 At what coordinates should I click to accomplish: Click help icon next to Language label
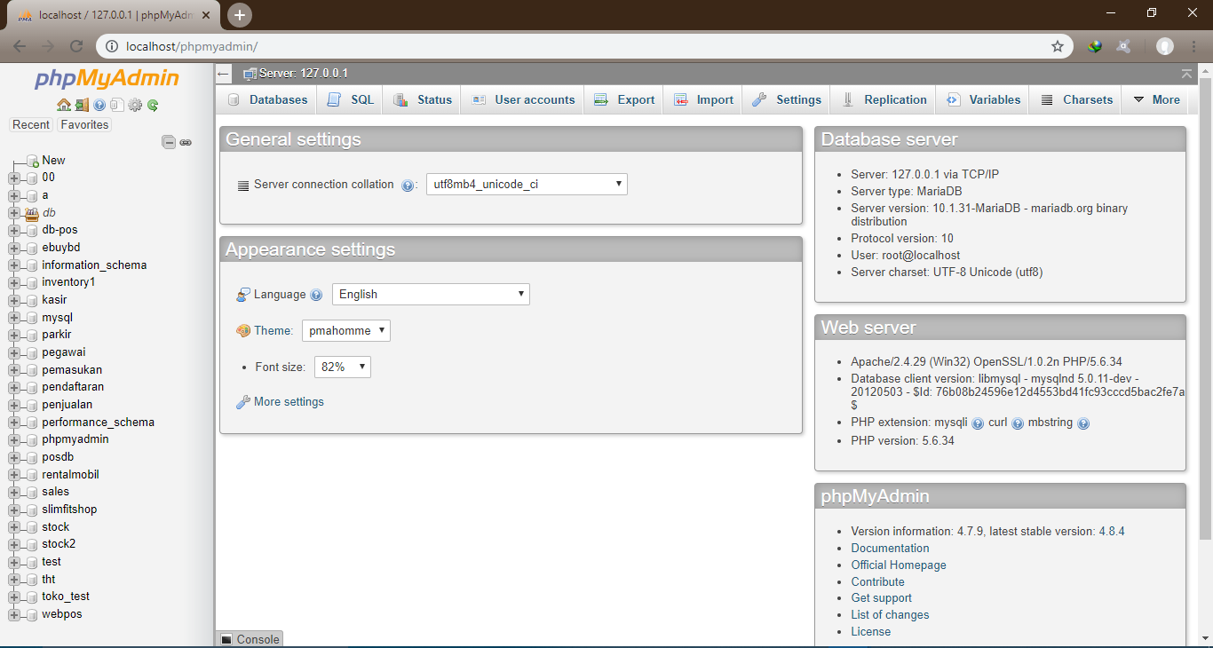pos(315,295)
